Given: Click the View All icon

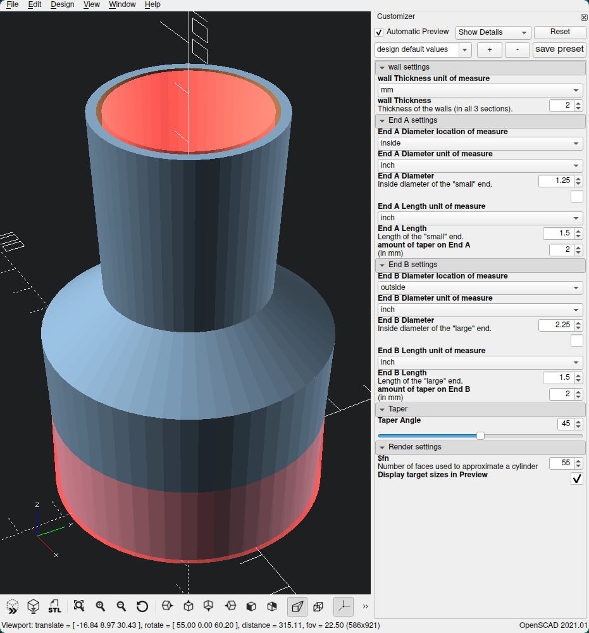Looking at the screenshot, I should [x=79, y=606].
